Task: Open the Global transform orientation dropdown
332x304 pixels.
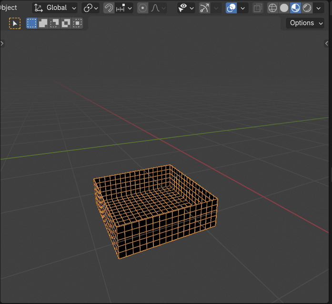Action: (x=55, y=8)
